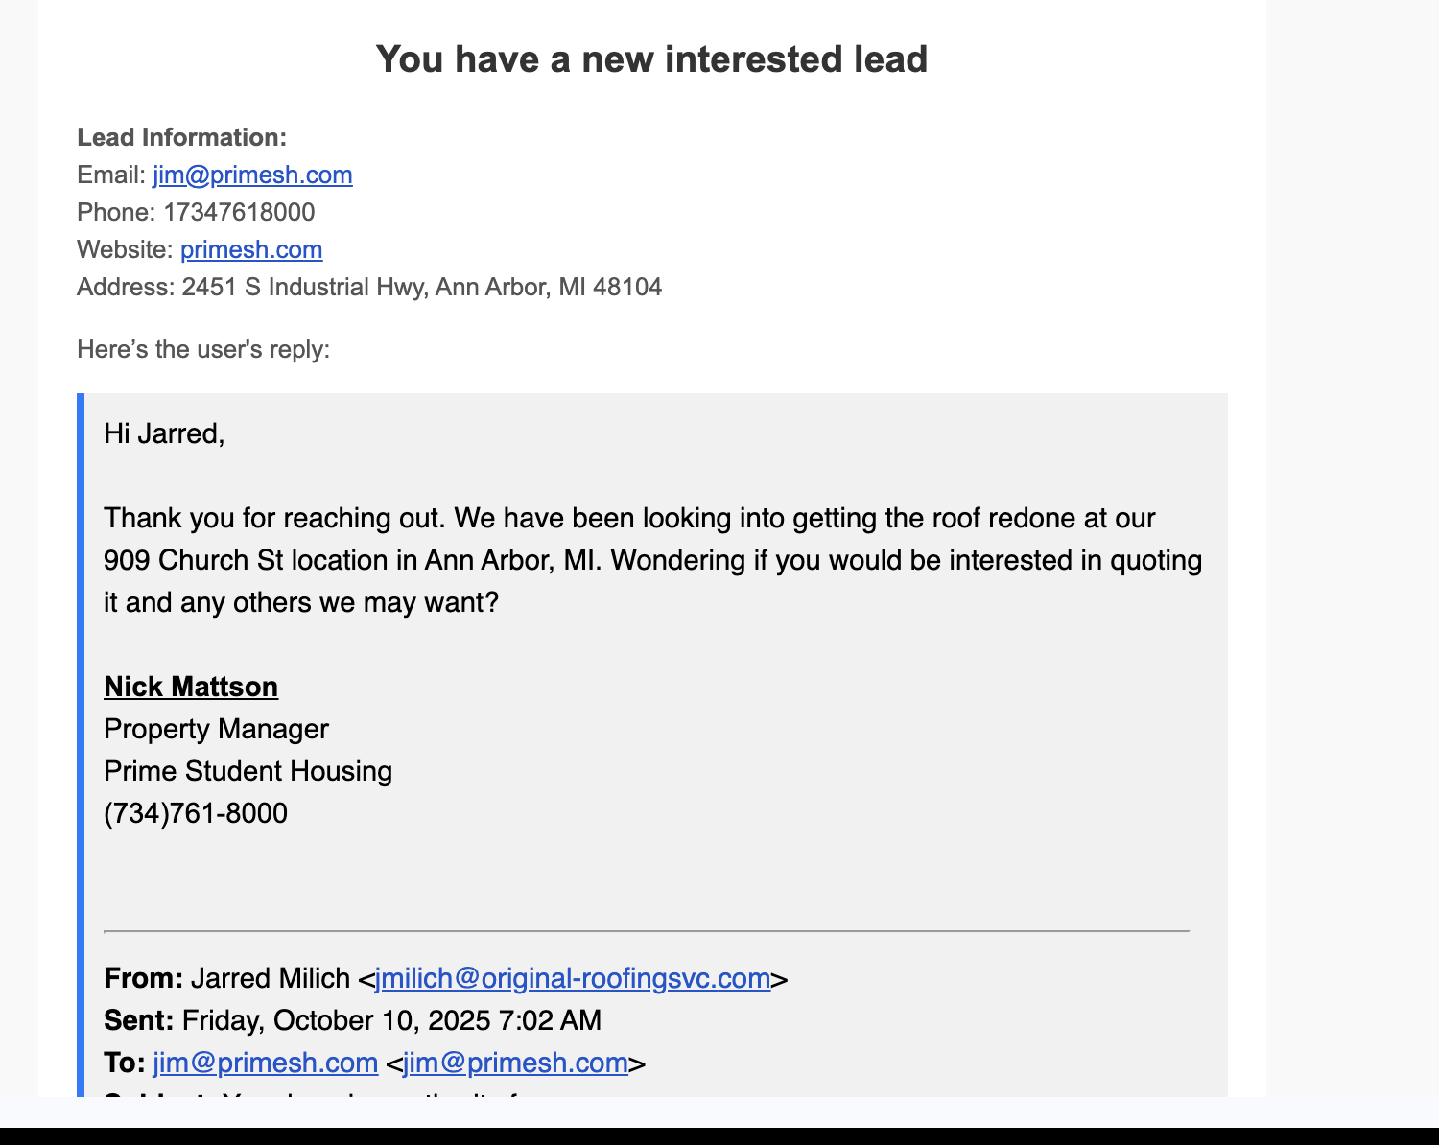The image size is (1439, 1145).
Task: Open the primesh.com website link
Action: 251,249
